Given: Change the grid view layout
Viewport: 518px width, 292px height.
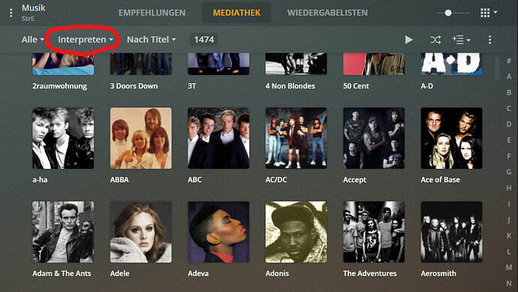Looking at the screenshot, I should 488,13.
